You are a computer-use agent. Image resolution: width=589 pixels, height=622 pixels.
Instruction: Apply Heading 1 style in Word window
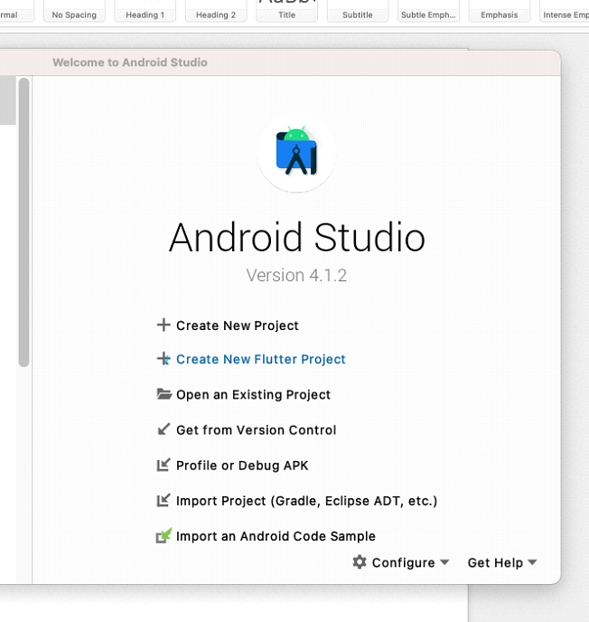[x=145, y=11]
